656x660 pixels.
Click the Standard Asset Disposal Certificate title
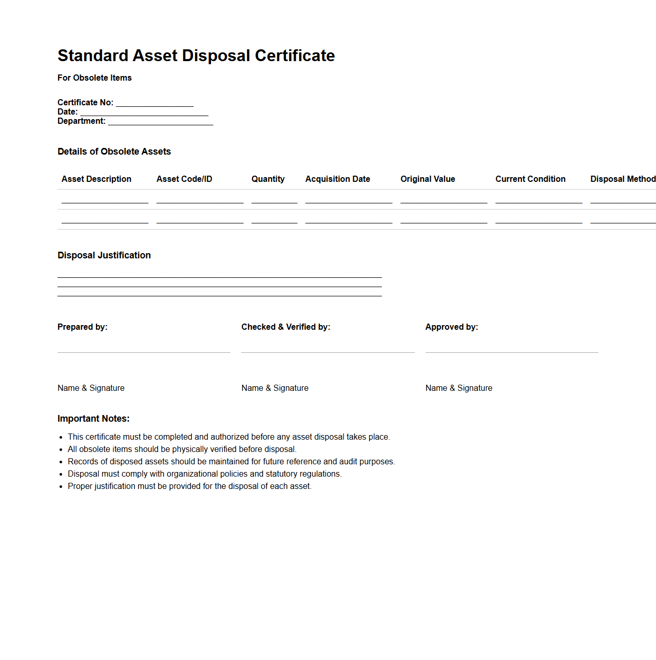point(196,55)
